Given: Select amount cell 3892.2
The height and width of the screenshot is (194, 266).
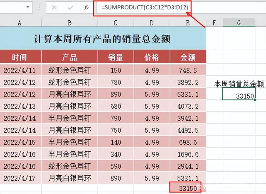Looking at the screenshot, I should 188,82.
